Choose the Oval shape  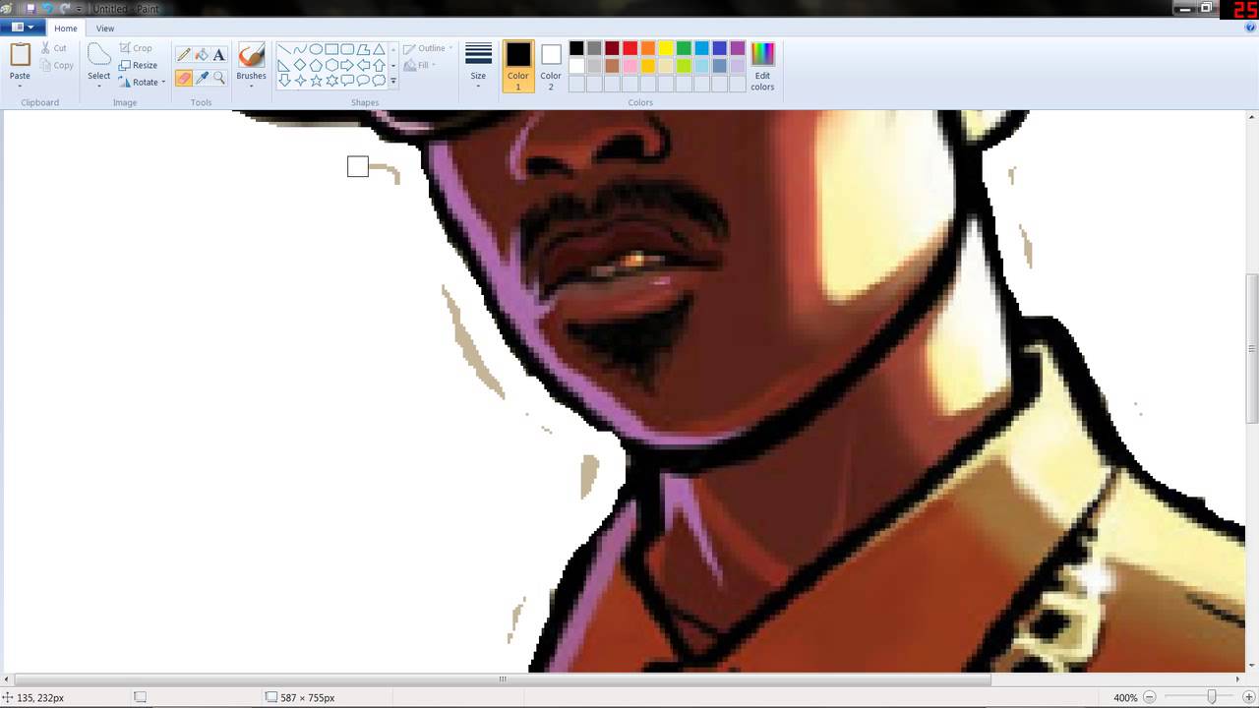pos(316,49)
